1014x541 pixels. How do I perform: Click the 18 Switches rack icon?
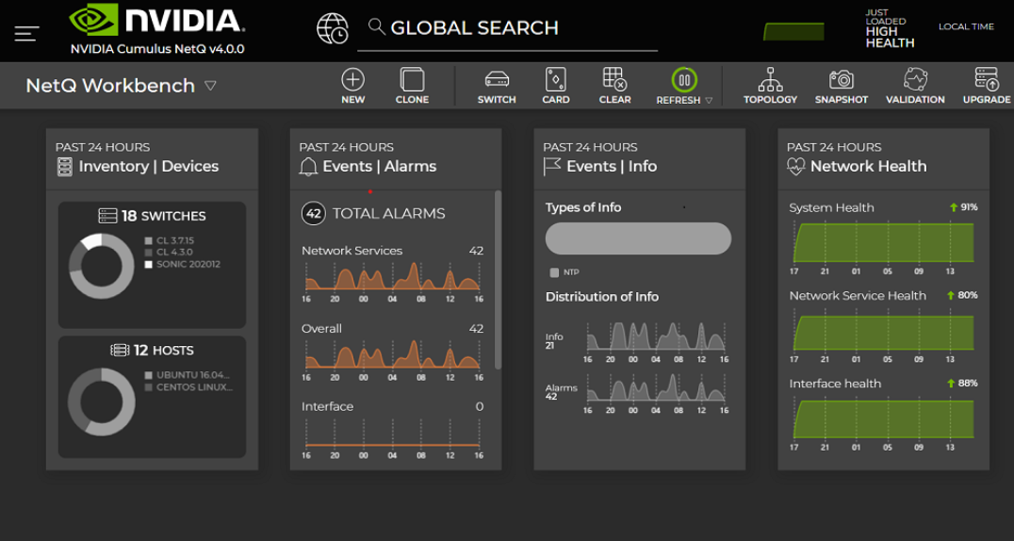pos(107,216)
